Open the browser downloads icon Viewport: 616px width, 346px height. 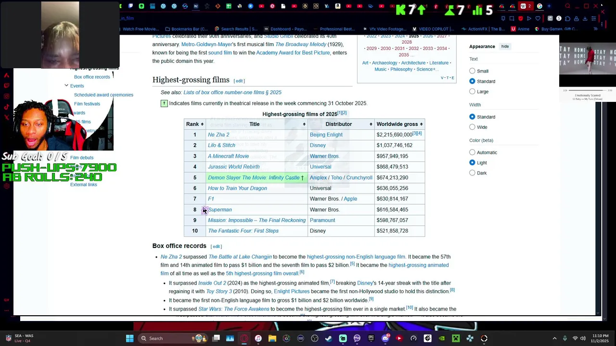tap(585, 18)
